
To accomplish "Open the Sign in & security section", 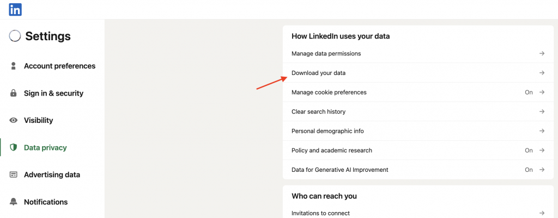I will click(53, 94).
